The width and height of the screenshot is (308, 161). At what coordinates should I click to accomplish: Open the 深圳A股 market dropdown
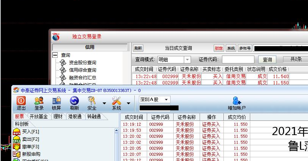(166, 100)
